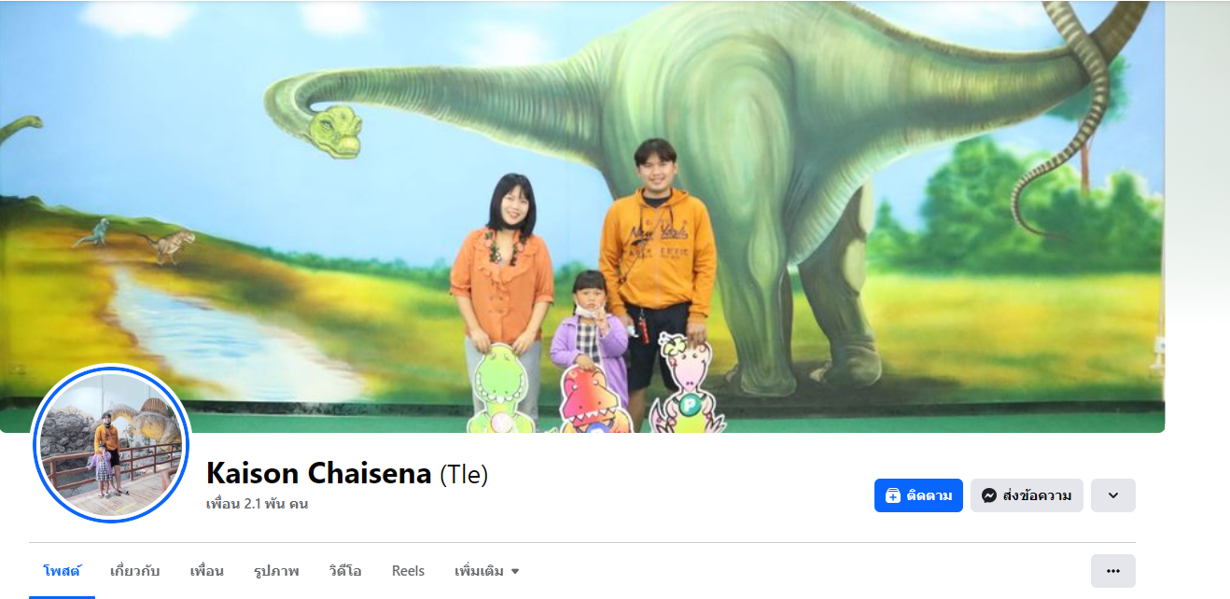Go to the รูปภาพ tab
1230x599 pixels.
(x=276, y=571)
